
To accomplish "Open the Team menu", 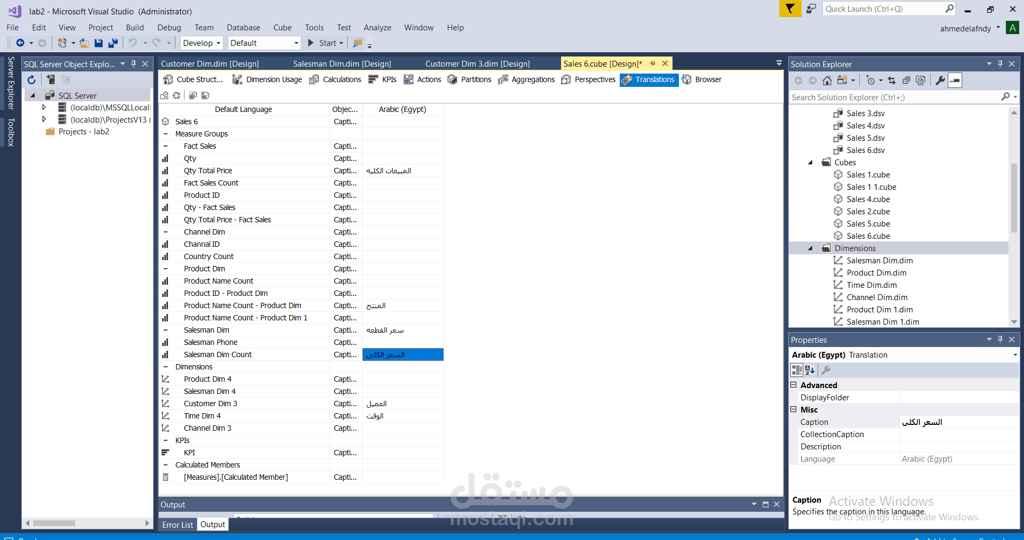I will pos(204,27).
